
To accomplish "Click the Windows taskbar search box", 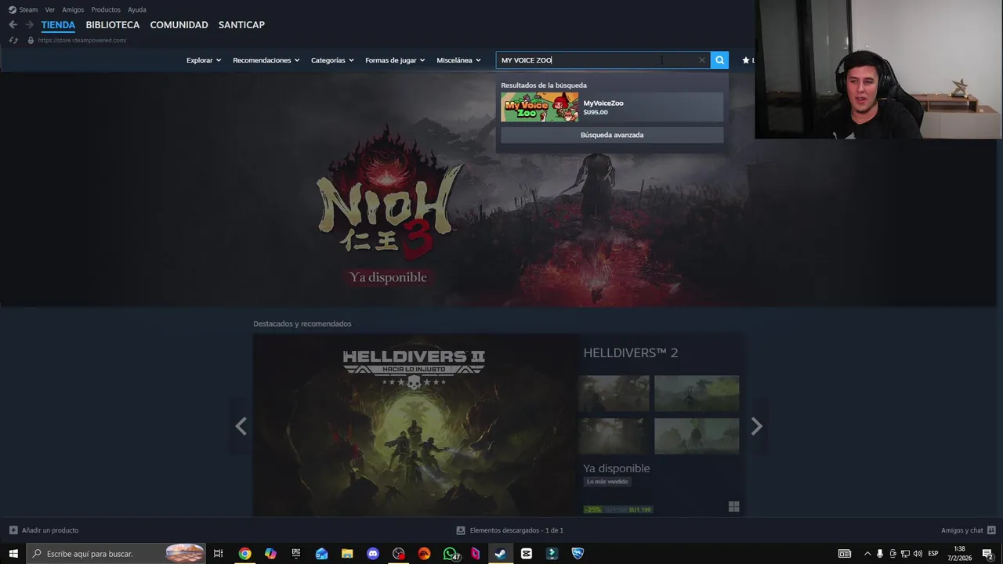I will pyautogui.click(x=116, y=554).
